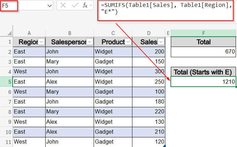The width and height of the screenshot is (237, 147).
Task: Select the Sales value 250
Action: (149, 82)
